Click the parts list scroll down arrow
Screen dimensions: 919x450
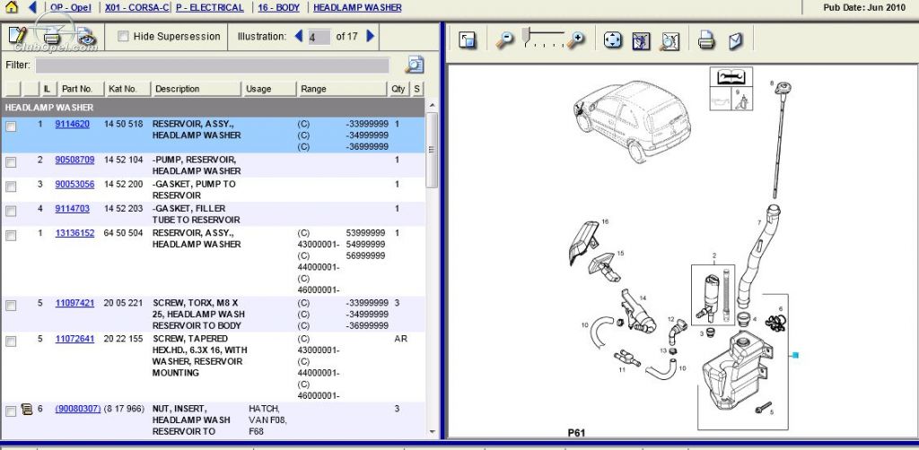pos(433,432)
